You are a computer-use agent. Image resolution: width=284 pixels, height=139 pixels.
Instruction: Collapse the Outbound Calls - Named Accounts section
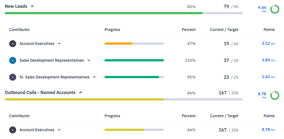click(81, 92)
